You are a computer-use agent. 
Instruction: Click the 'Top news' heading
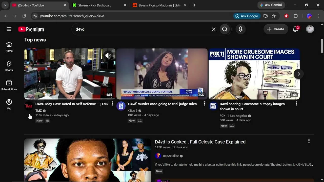[35, 40]
